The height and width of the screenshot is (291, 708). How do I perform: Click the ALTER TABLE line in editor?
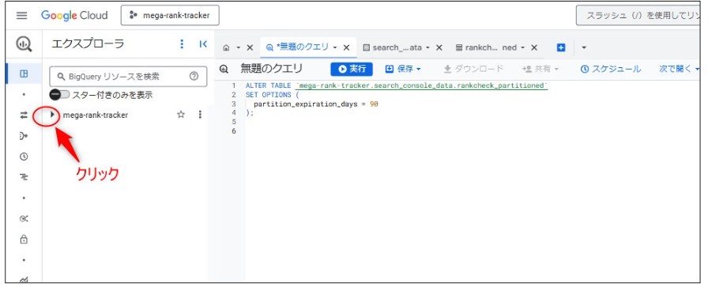(x=397, y=85)
